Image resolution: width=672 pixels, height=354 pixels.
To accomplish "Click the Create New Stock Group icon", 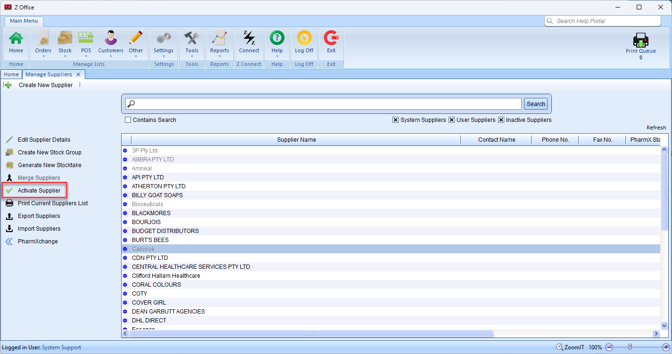I will click(x=9, y=153).
